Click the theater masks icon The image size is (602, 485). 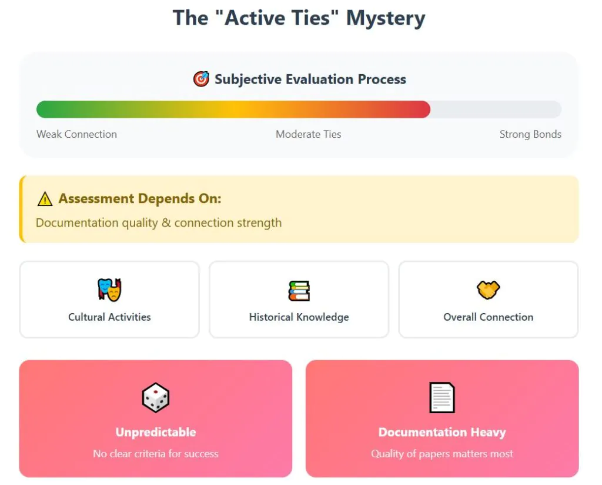tap(109, 290)
